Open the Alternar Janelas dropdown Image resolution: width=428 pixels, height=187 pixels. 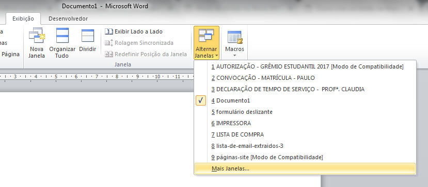207,43
